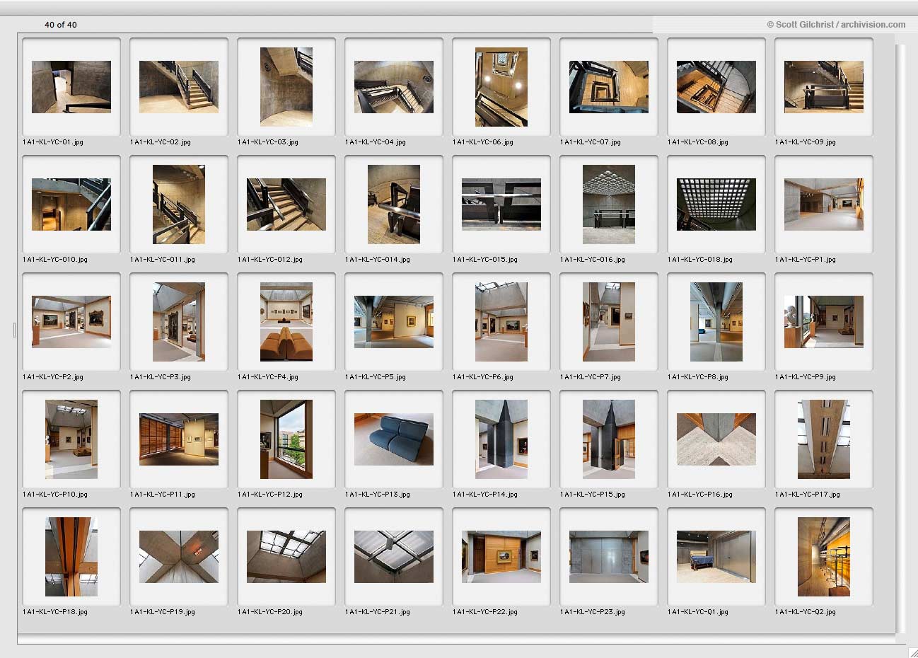The width and height of the screenshot is (918, 658).
Task: Select thumbnail 1A1-KL-YC-P11.jpg
Action: 179,439
